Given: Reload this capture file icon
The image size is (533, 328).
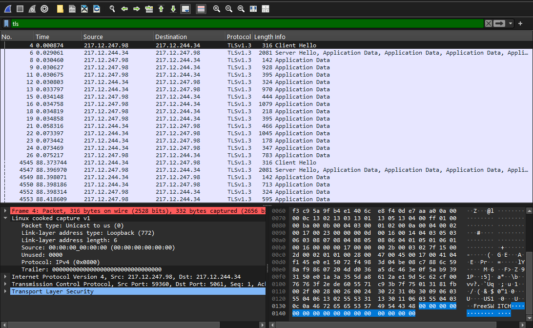Looking at the screenshot, I should pos(97,9).
